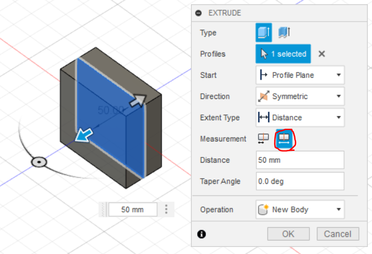Open the Start 'Profile Plane' dropdown
372x254 pixels.
point(300,75)
